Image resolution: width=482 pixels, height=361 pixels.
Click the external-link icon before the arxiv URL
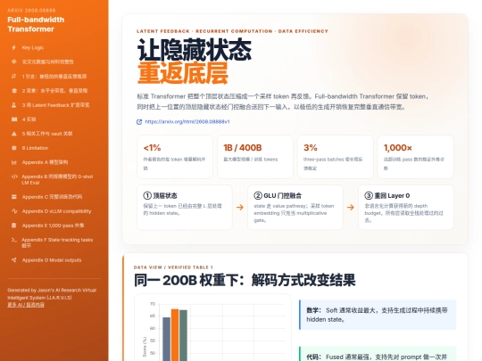click(x=139, y=122)
